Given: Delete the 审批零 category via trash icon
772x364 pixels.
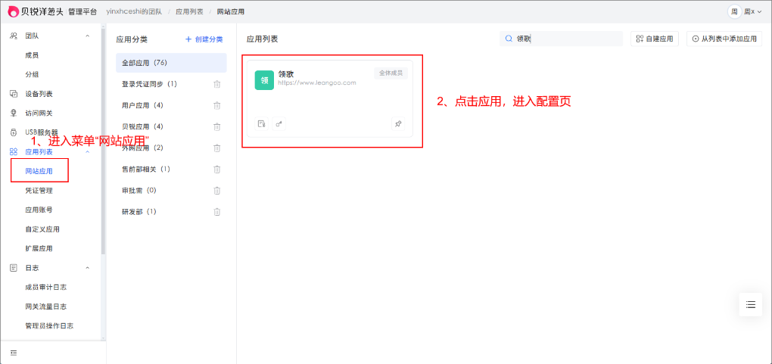Looking at the screenshot, I should coord(216,190).
